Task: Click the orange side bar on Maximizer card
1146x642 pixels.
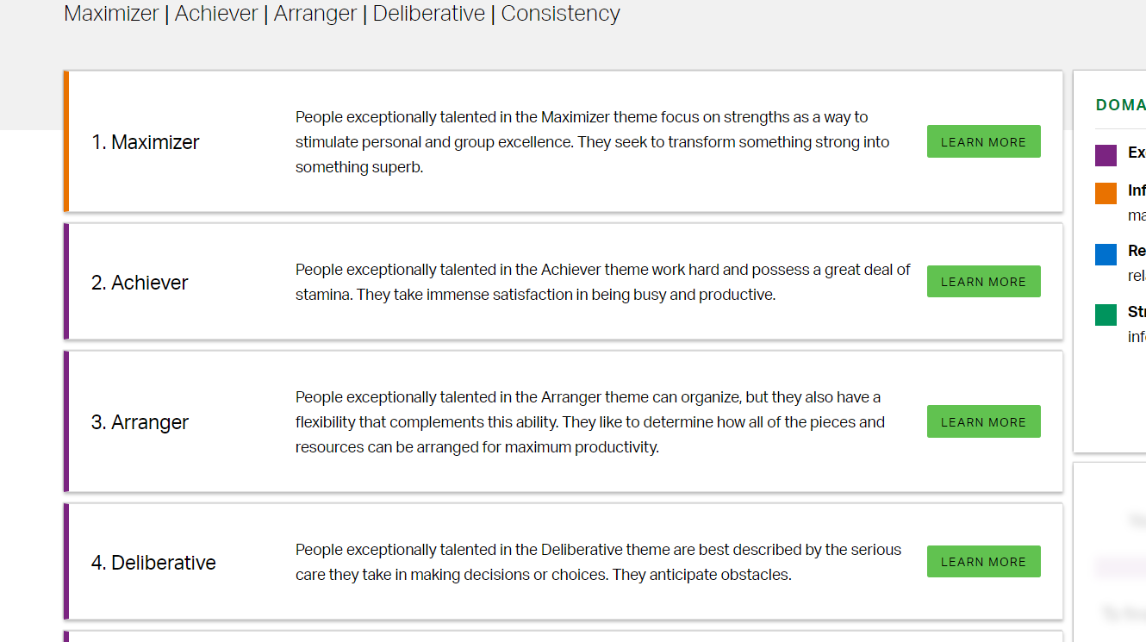Action: (66, 141)
